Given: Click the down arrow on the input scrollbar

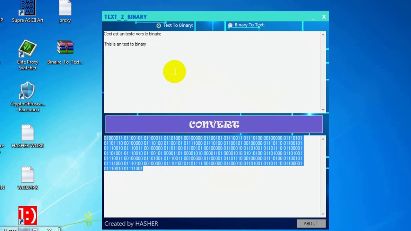Looking at the screenshot, I should [x=323, y=110].
